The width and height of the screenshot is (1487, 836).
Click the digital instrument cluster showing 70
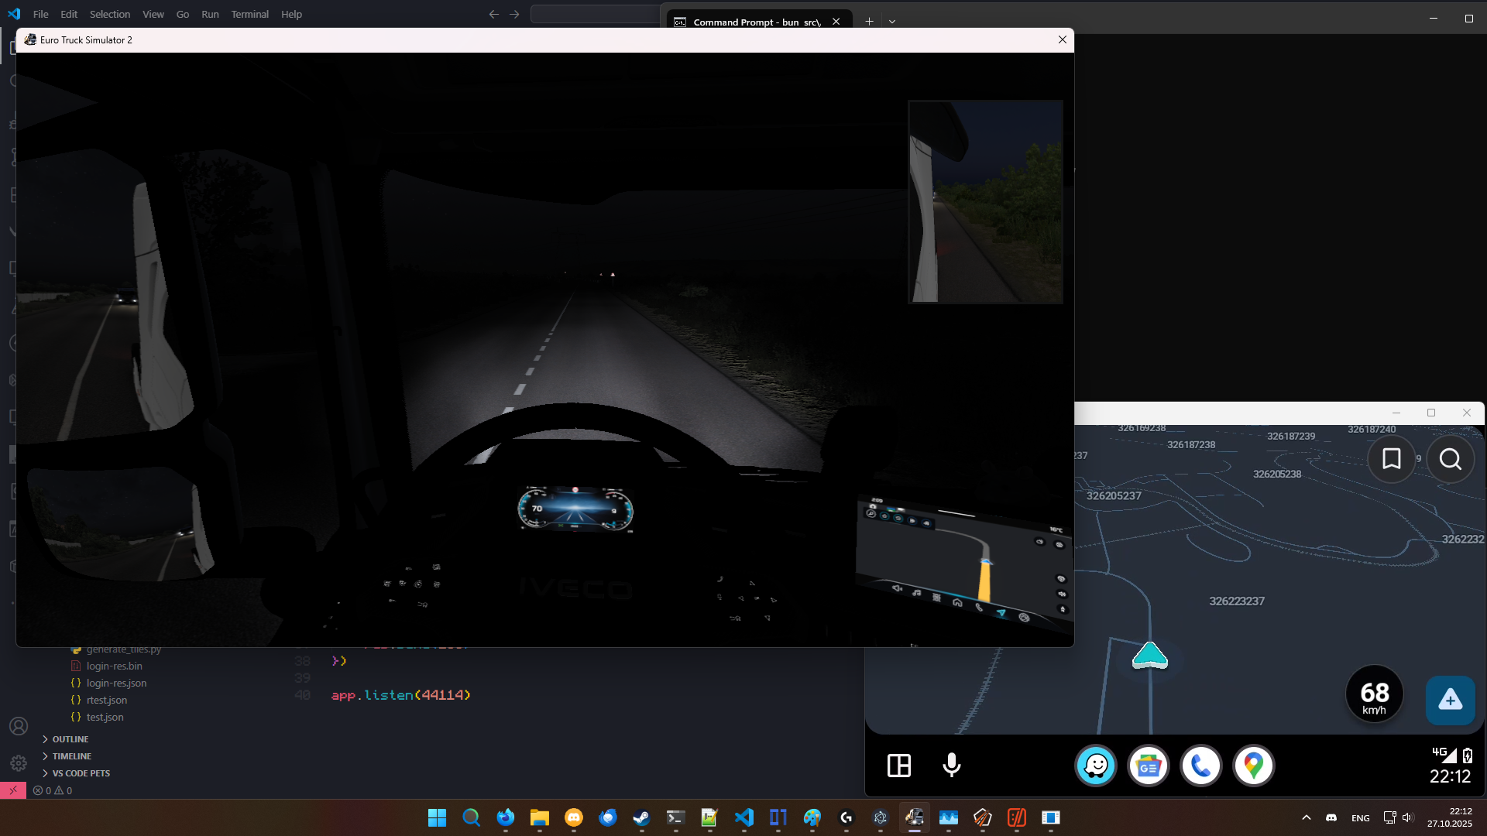(x=575, y=509)
